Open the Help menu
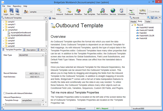 (x=25, y=6)
